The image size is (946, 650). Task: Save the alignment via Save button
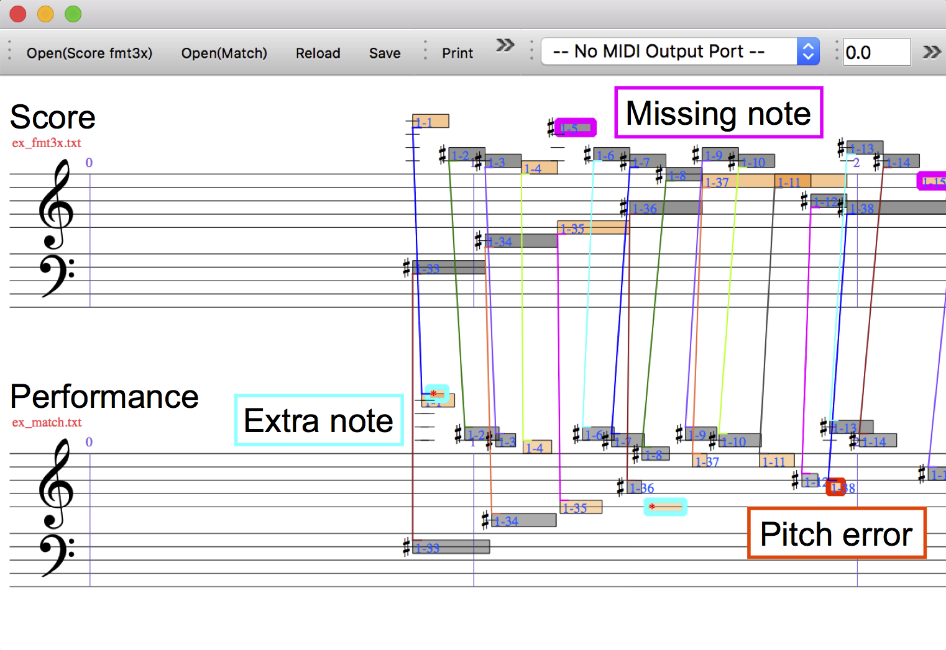point(385,53)
